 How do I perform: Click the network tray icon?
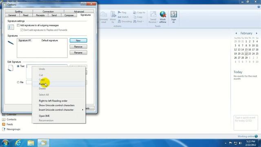[235, 143]
